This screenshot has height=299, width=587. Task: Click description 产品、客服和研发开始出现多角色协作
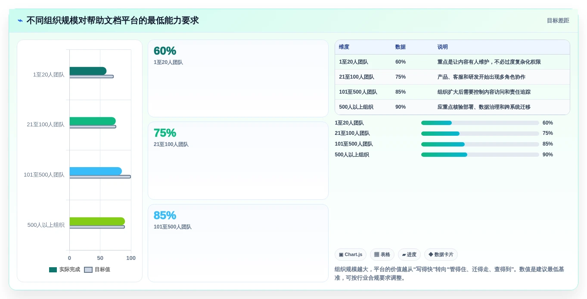pyautogui.click(x=481, y=77)
